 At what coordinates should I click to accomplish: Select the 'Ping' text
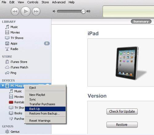point(13,73)
